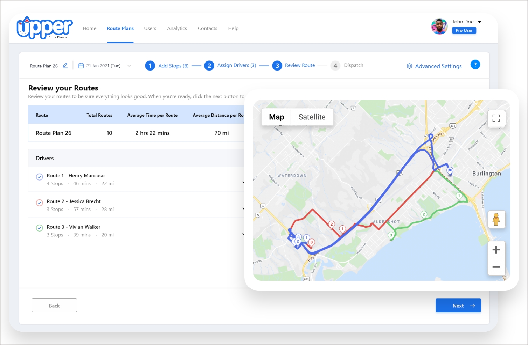
Task: Expand Route 2 Jessica Brecht row chevron
Action: click(243, 209)
